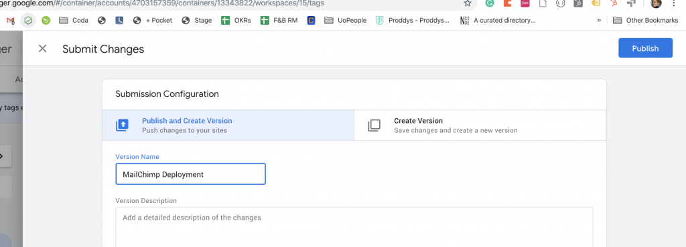Close the Submit Changes panel
Image resolution: width=686 pixels, height=247 pixels.
pyautogui.click(x=42, y=48)
